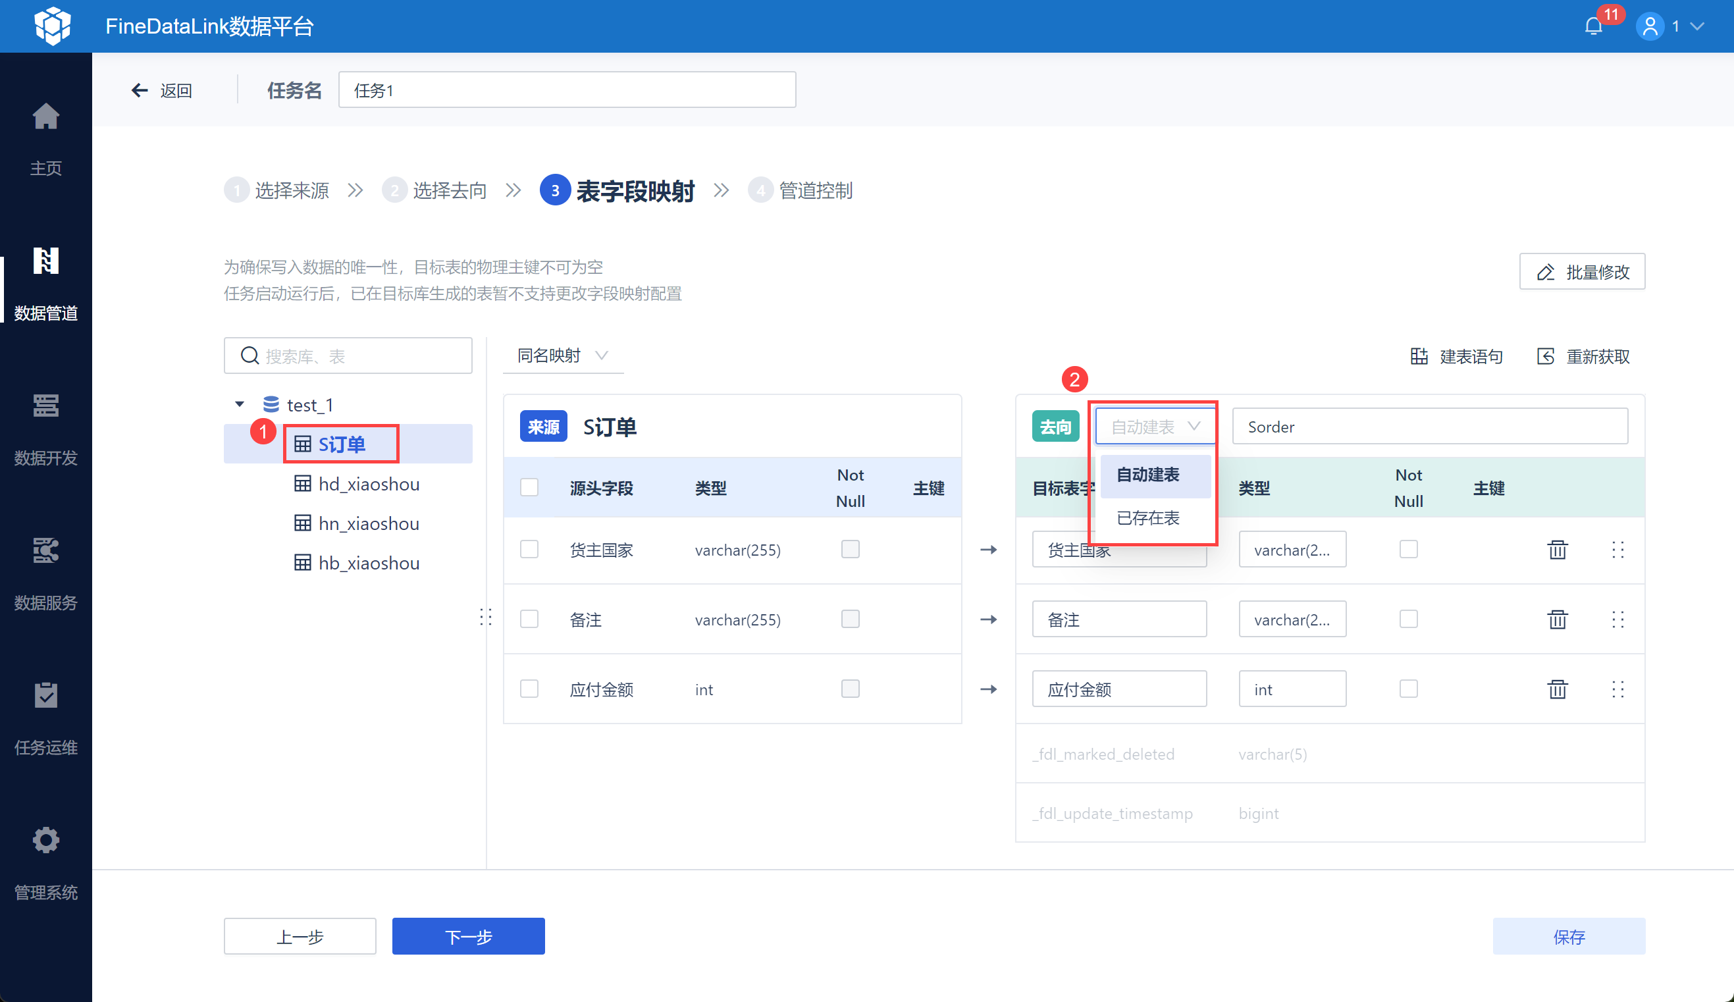Open the notification bell icon

[x=1593, y=26]
